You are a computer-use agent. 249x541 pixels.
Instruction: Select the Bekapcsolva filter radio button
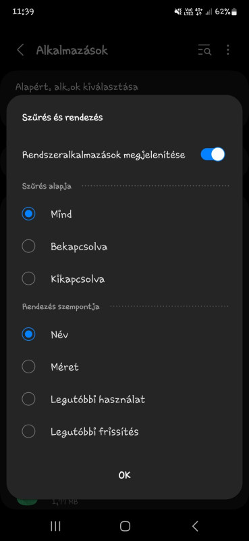28,246
